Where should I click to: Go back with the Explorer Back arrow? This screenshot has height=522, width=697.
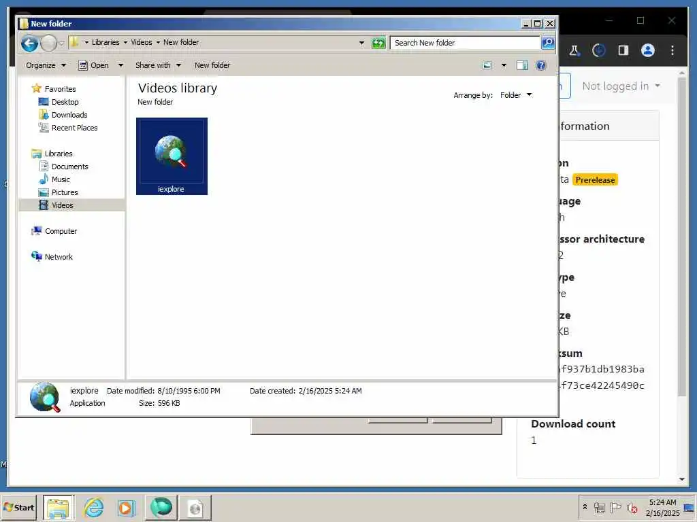click(x=29, y=43)
